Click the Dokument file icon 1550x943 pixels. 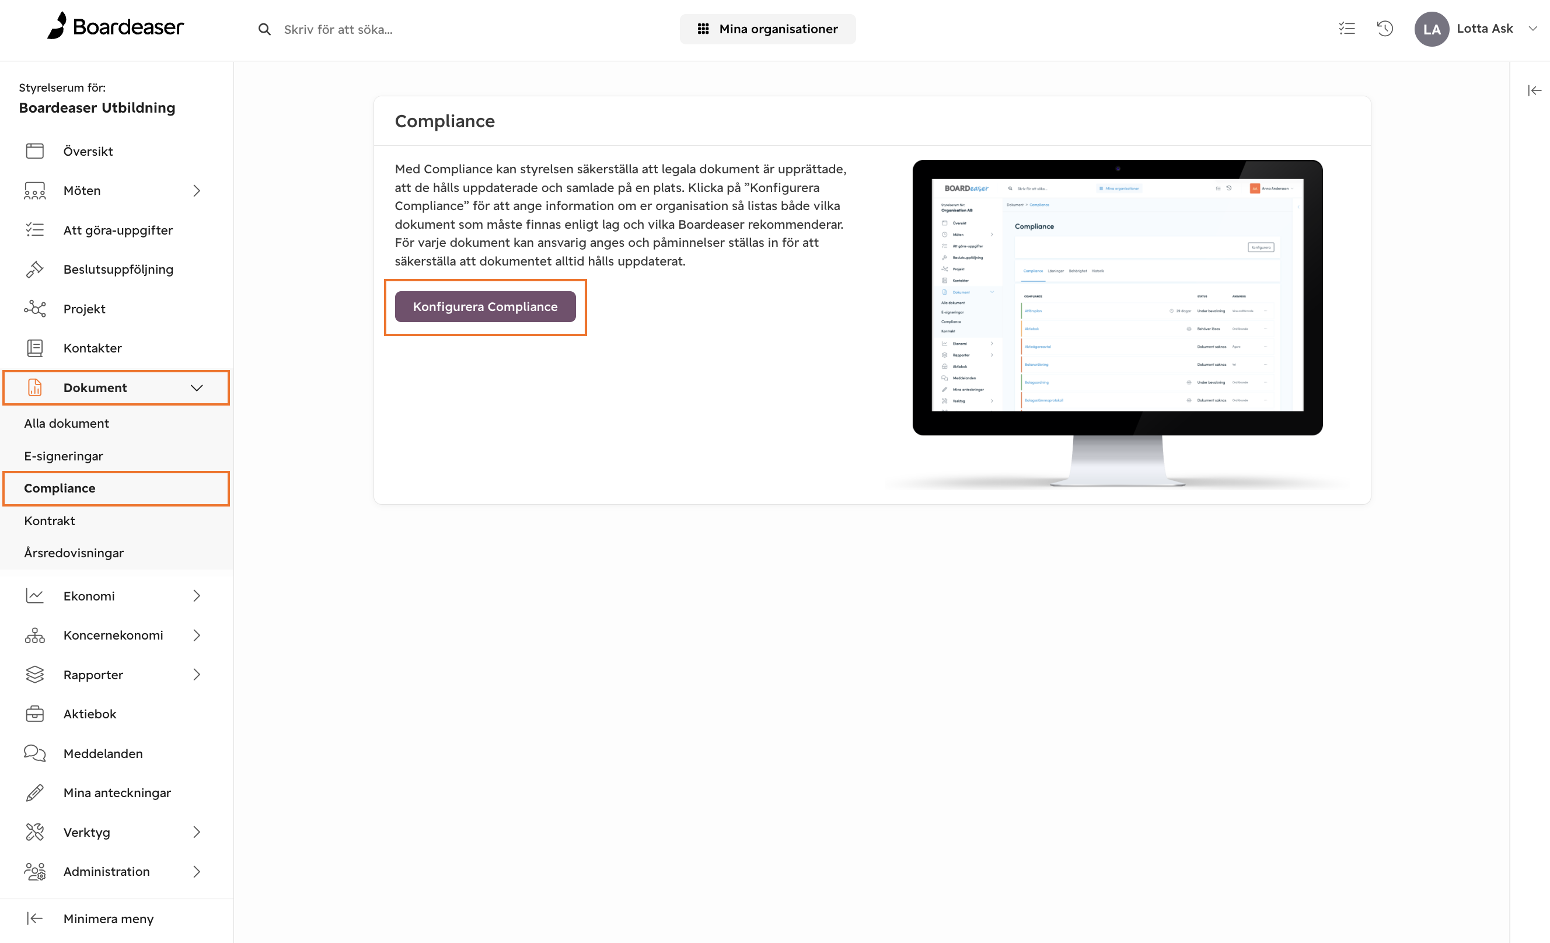point(34,387)
